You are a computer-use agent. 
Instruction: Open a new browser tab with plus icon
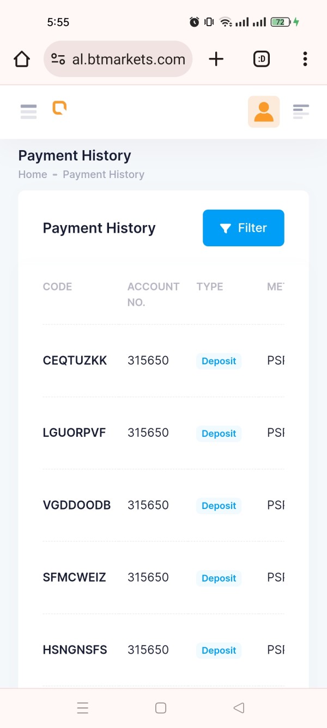216,59
